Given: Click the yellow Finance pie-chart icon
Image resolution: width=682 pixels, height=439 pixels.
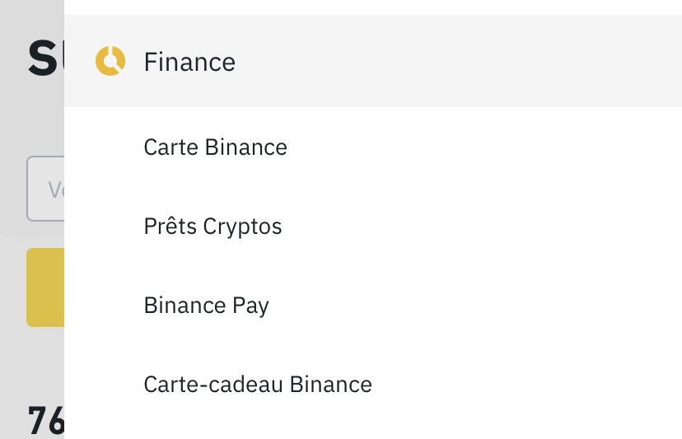Looking at the screenshot, I should (x=110, y=62).
